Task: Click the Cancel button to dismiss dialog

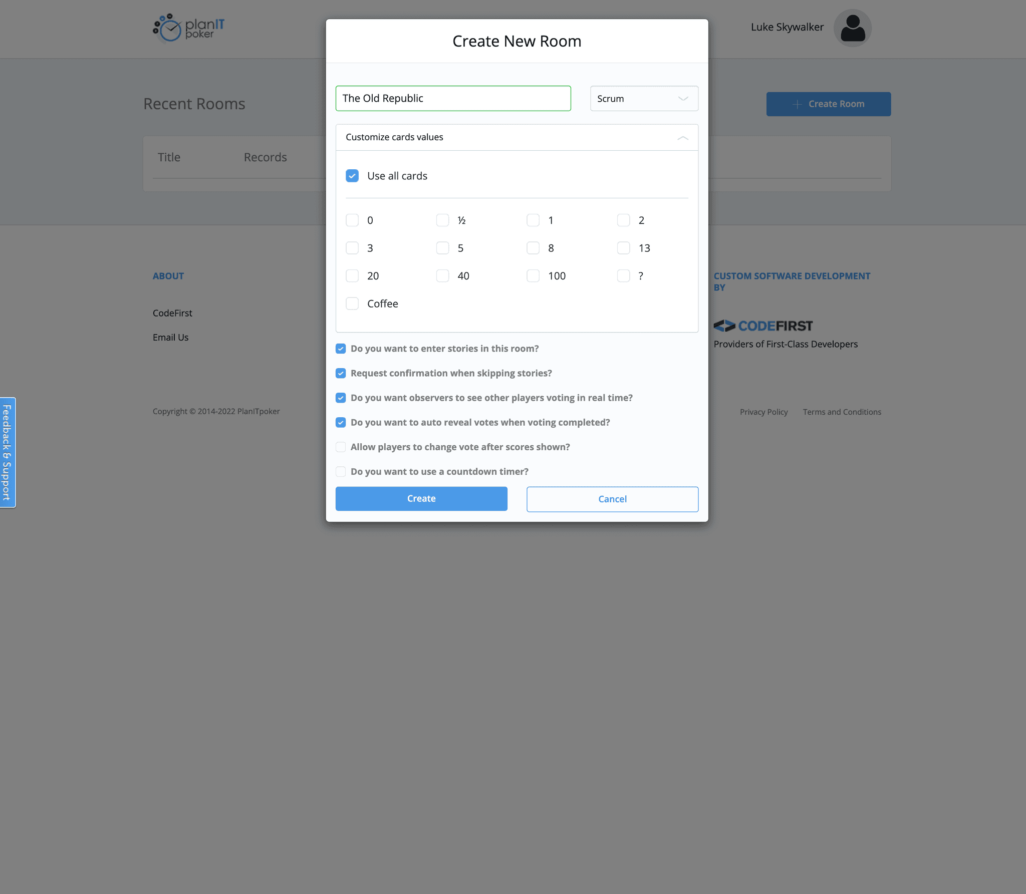Action: (612, 499)
